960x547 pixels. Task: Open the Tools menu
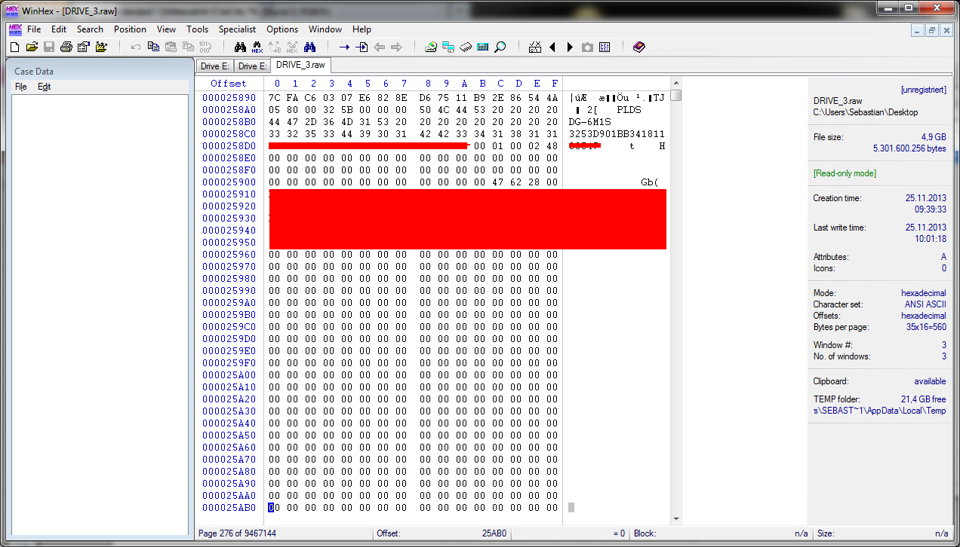pyautogui.click(x=197, y=29)
